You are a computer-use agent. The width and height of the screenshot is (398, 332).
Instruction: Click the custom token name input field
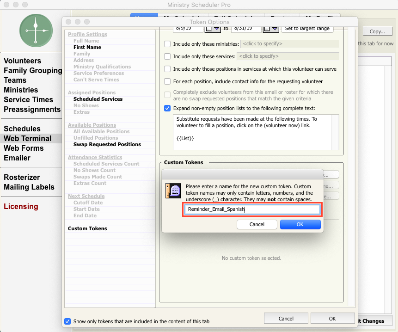point(252,209)
